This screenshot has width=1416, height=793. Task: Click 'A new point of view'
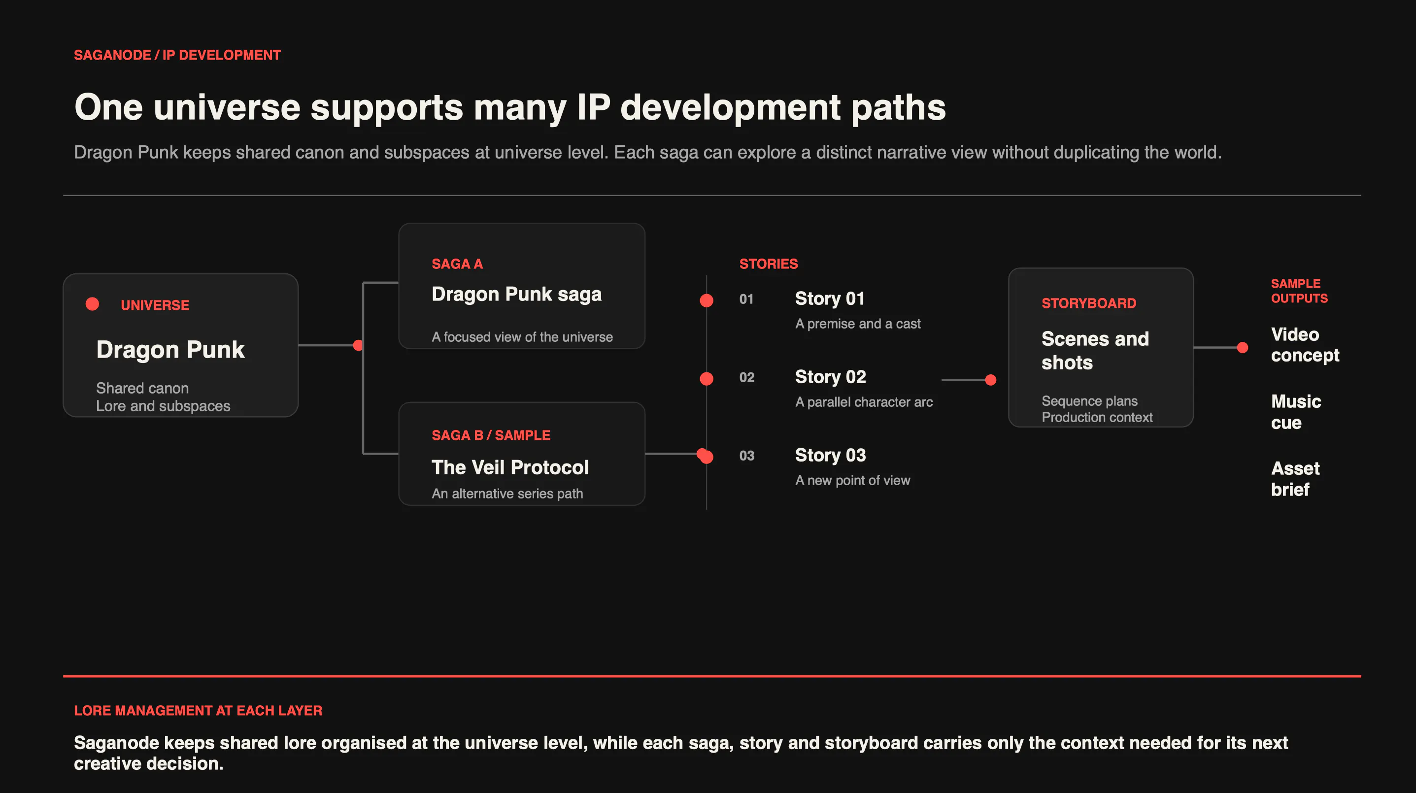click(x=852, y=480)
